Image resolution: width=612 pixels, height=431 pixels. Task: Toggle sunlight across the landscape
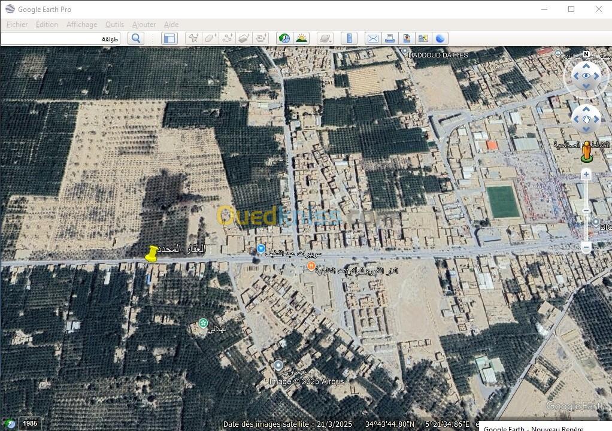point(301,38)
